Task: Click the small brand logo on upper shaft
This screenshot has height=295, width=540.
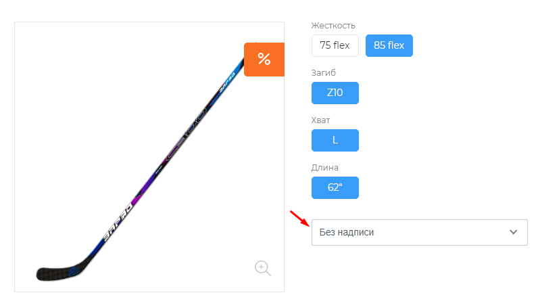Action: pos(227,82)
